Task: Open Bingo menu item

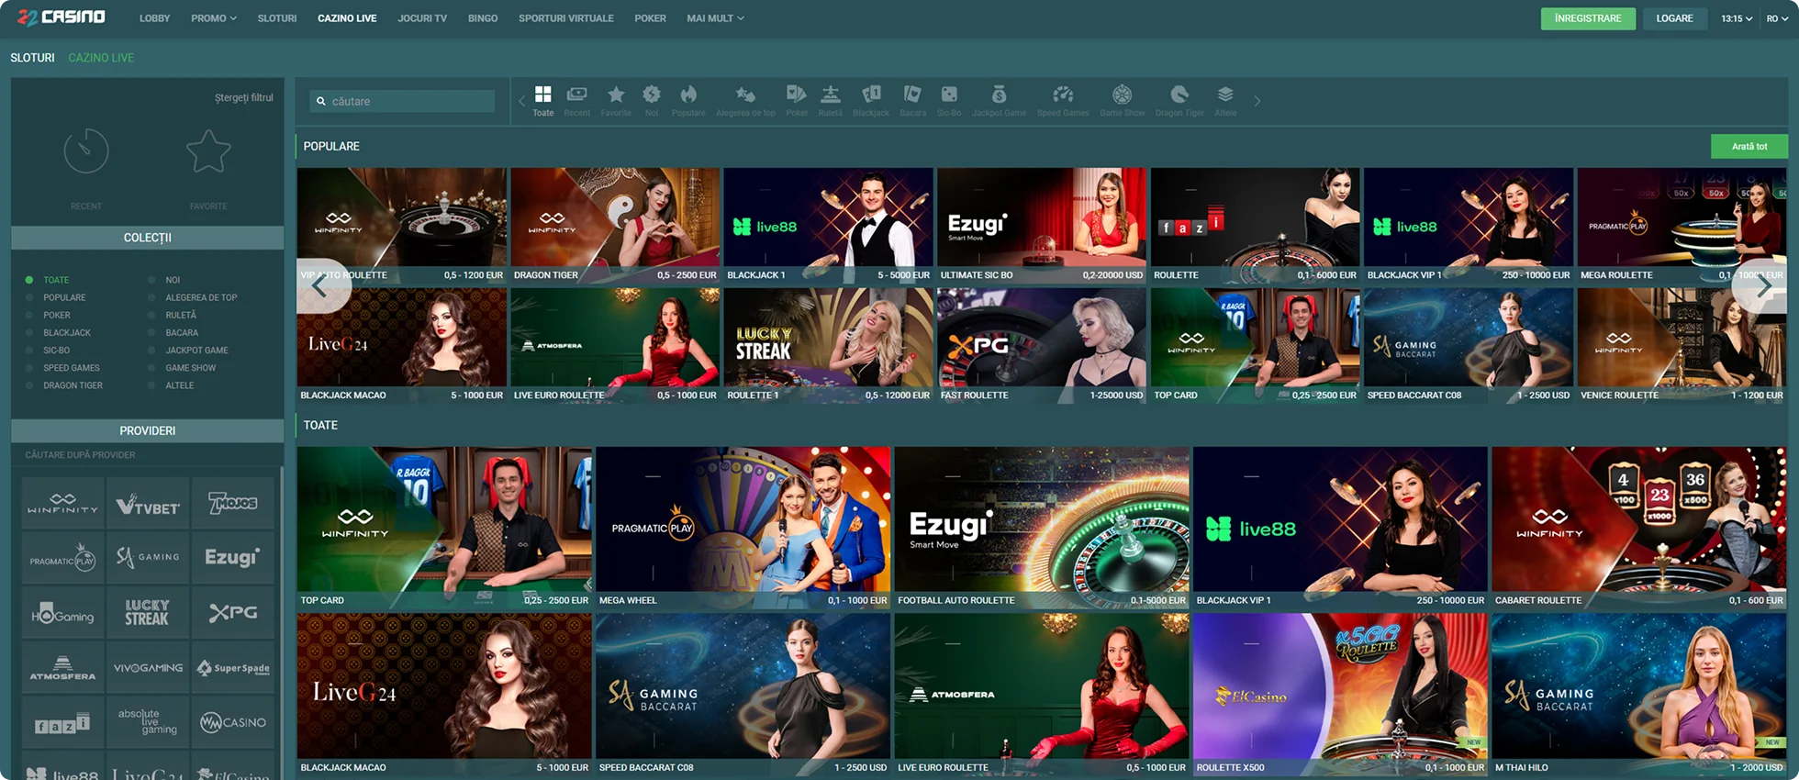Action: (x=483, y=18)
